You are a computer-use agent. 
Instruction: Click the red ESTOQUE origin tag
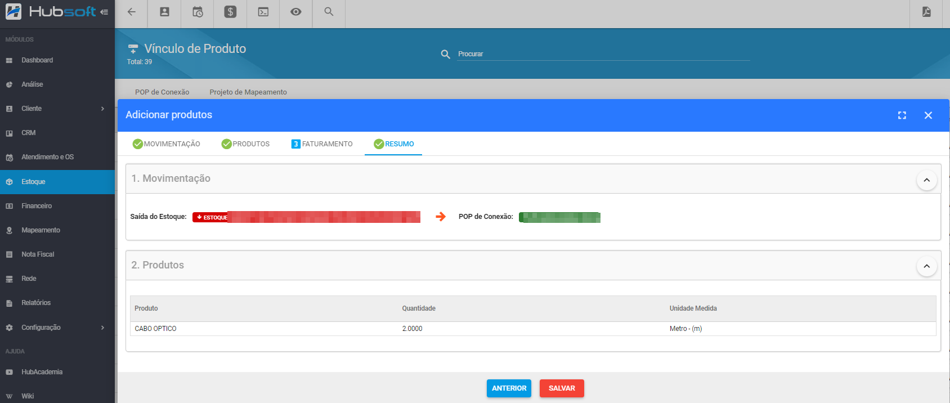pos(306,217)
